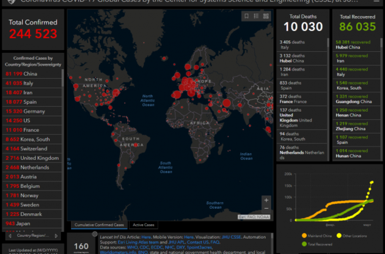
Task: Go to previous country list page arrow
Action: click(10, 235)
